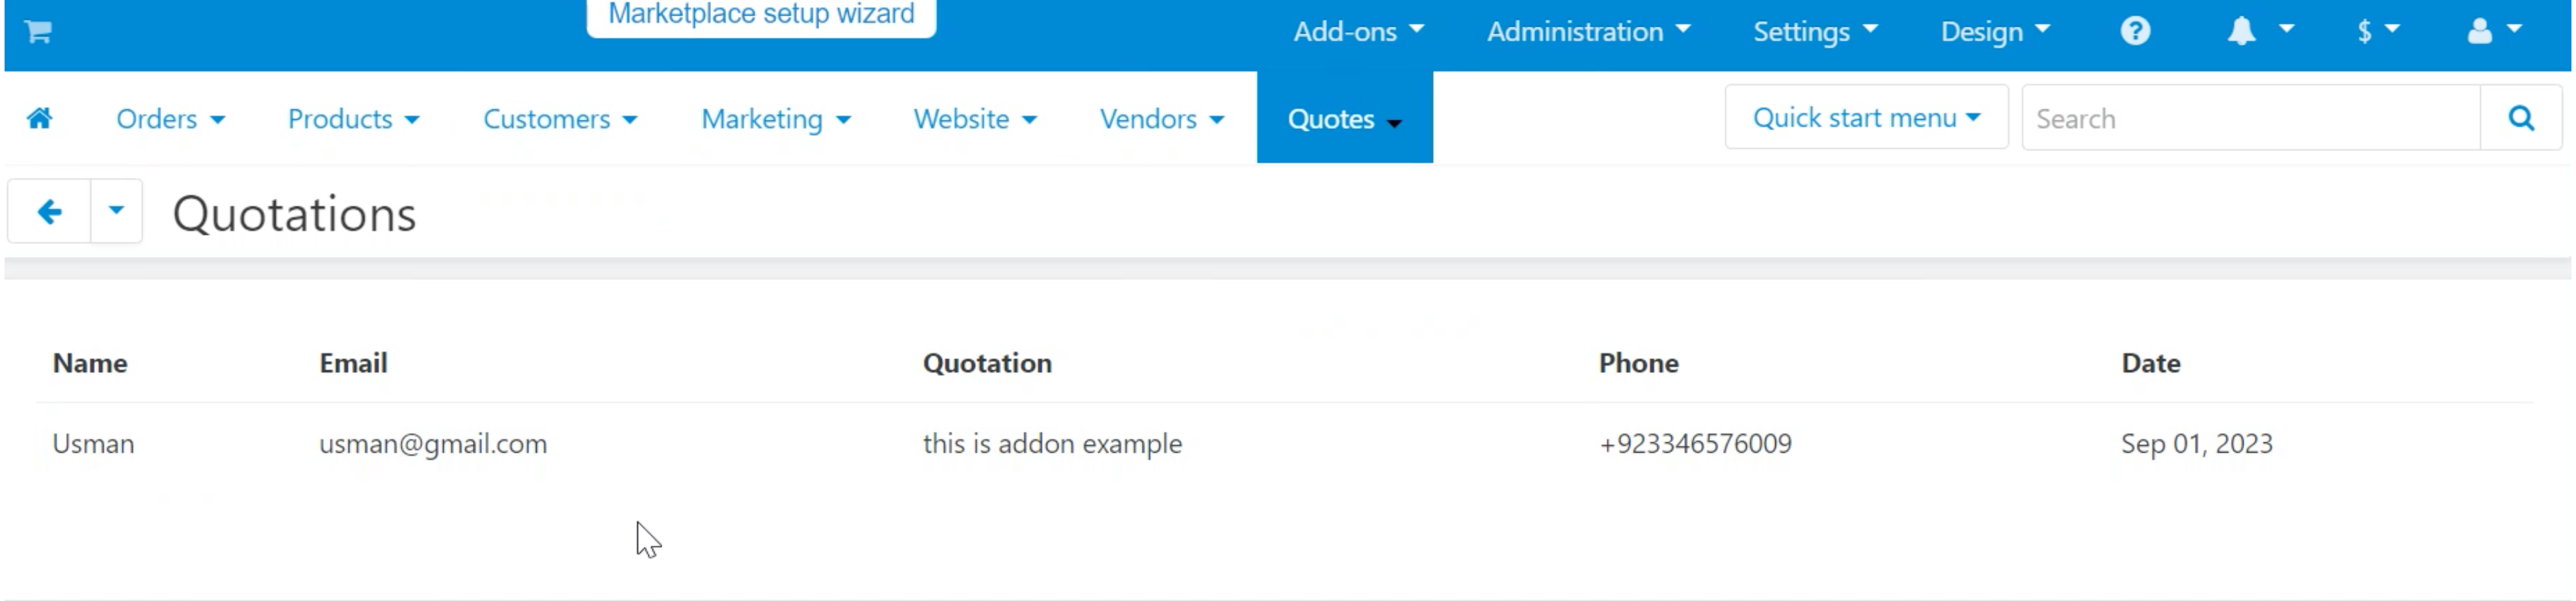Expand the Orders menu
This screenshot has width=2576, height=601.
[170, 119]
